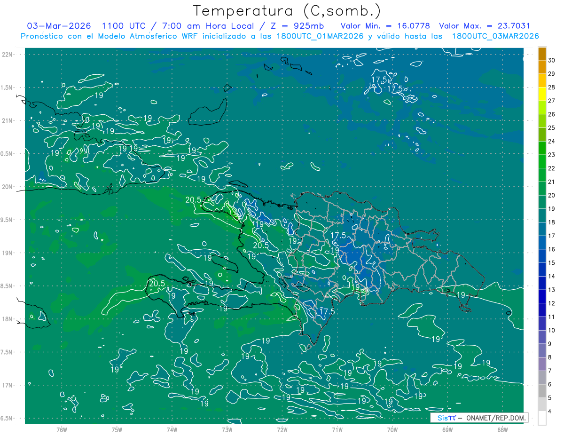Click the "76W" longitude axis label
564x436 pixels.
point(62,430)
